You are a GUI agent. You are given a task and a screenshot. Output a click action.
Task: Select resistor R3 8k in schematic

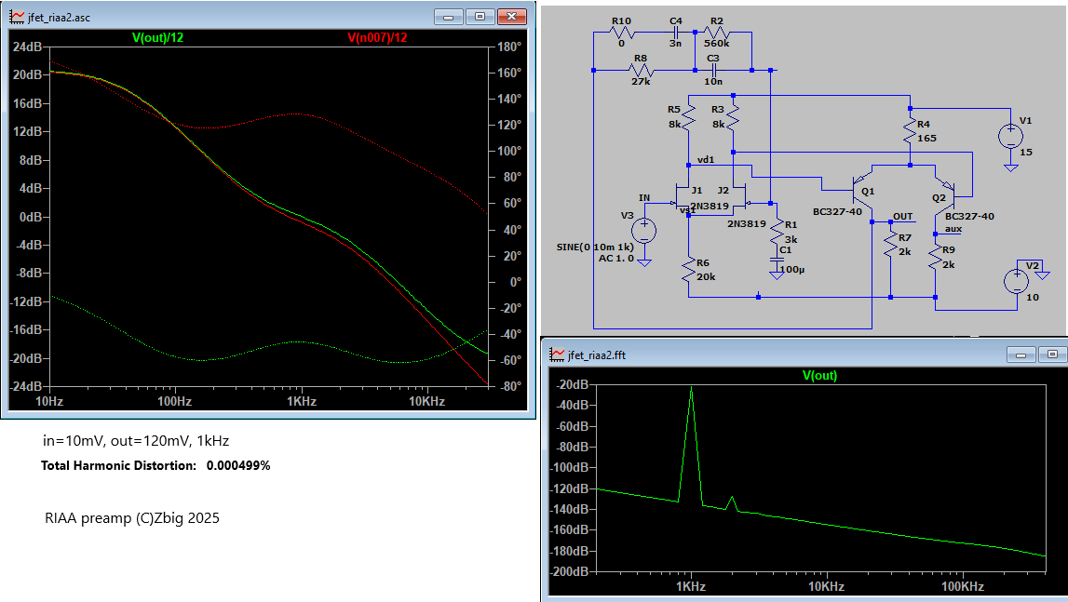[x=733, y=117]
